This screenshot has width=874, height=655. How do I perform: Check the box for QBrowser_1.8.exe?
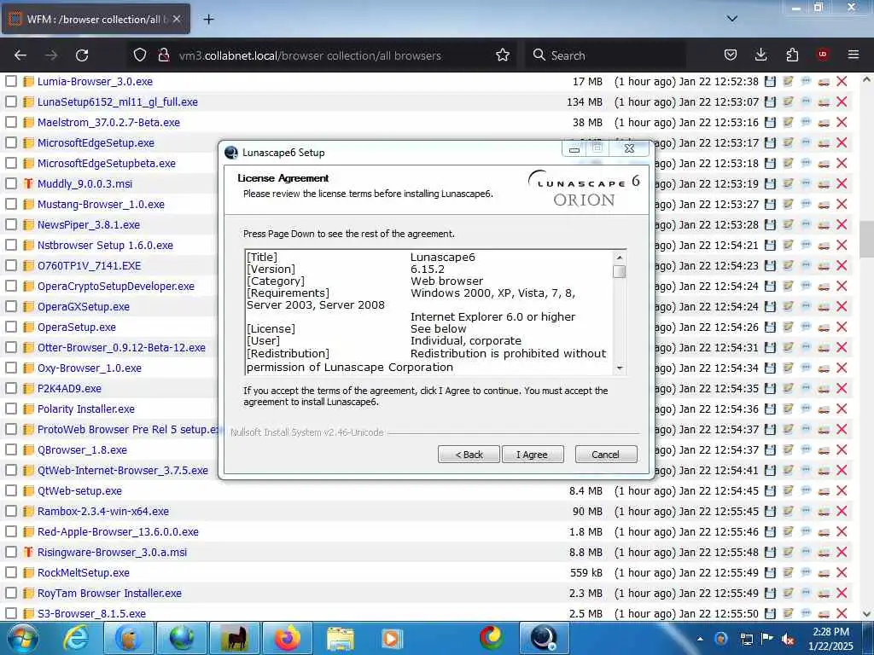[x=11, y=449]
